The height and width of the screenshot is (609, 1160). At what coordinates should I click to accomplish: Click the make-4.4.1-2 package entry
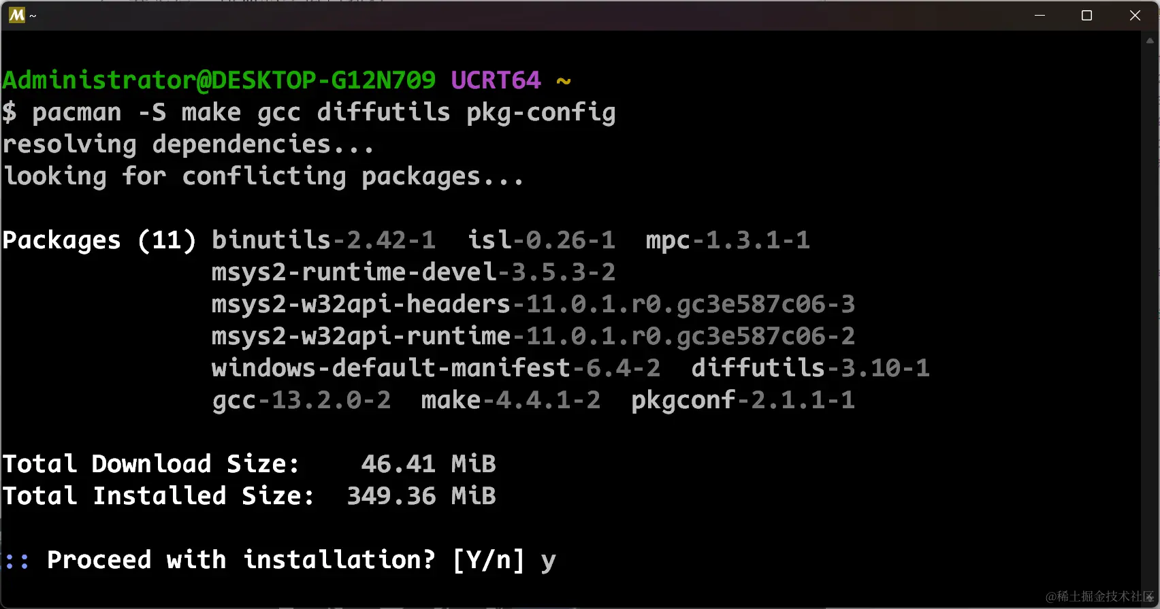point(511,400)
